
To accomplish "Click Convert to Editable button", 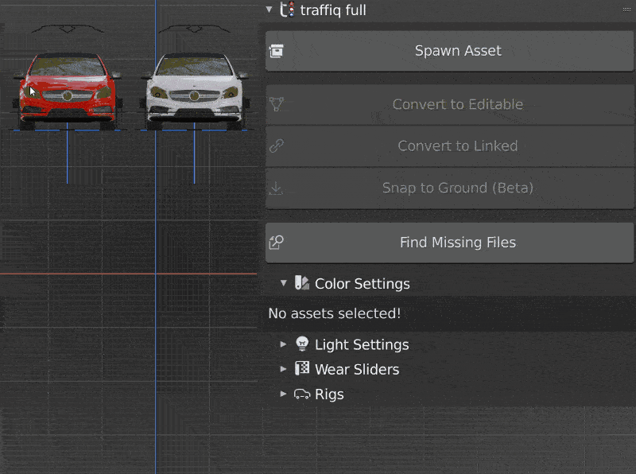I will click(449, 105).
